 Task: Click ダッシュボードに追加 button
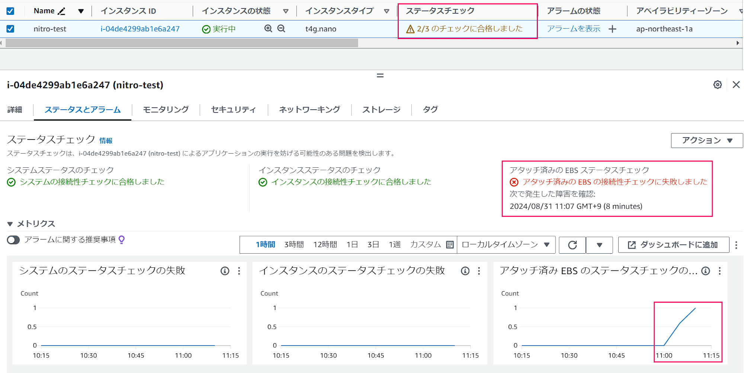pos(674,245)
